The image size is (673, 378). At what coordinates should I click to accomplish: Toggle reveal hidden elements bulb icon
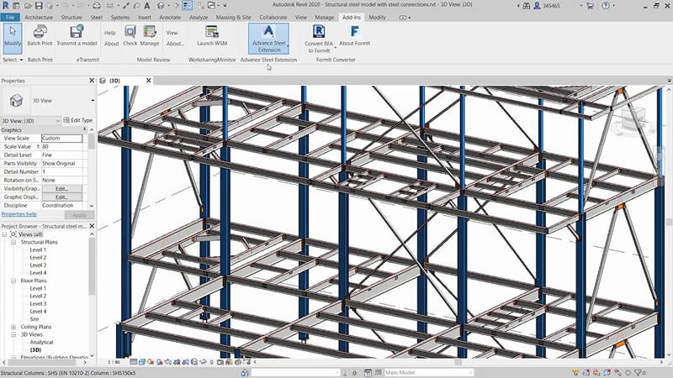click(212, 362)
